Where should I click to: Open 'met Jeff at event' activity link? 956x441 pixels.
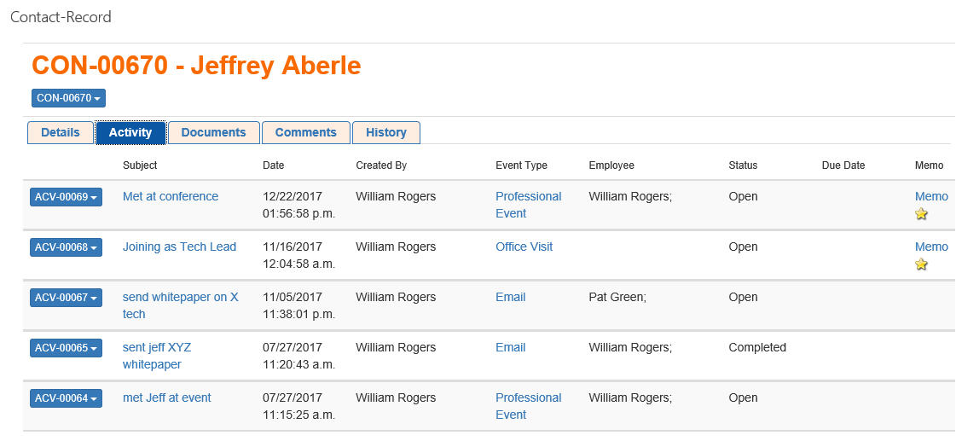pyautogui.click(x=166, y=397)
